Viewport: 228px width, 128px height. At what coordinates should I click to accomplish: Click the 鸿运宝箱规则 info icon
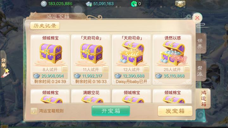[x=34, y=111]
